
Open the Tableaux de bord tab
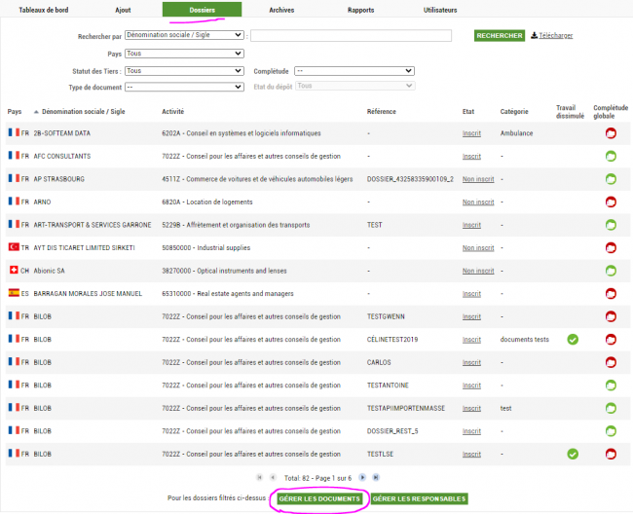click(44, 10)
